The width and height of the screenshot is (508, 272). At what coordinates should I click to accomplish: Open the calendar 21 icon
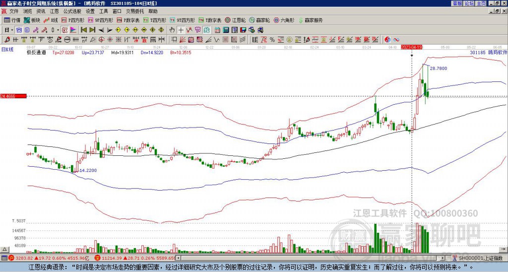coord(217,30)
